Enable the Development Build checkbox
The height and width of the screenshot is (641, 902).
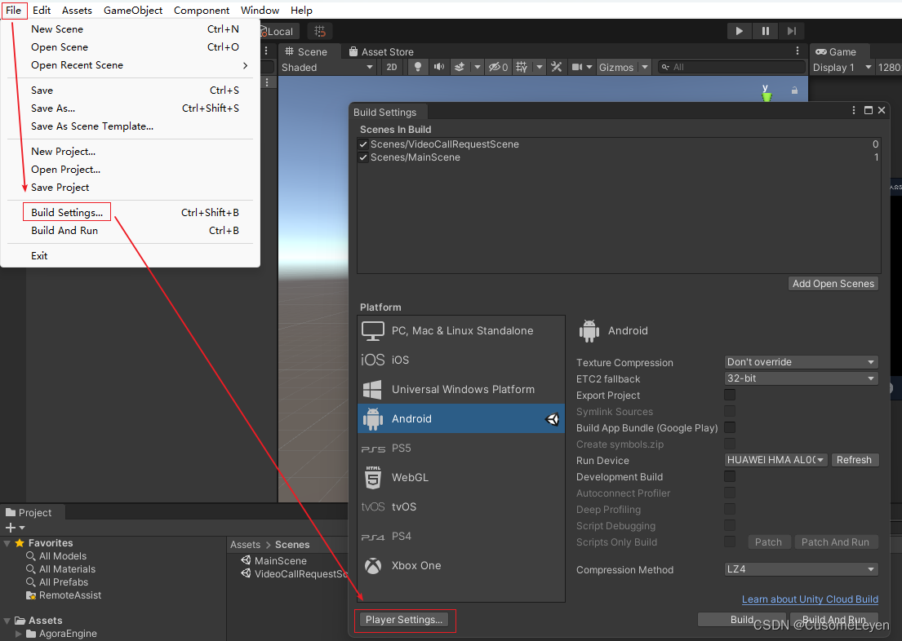730,476
